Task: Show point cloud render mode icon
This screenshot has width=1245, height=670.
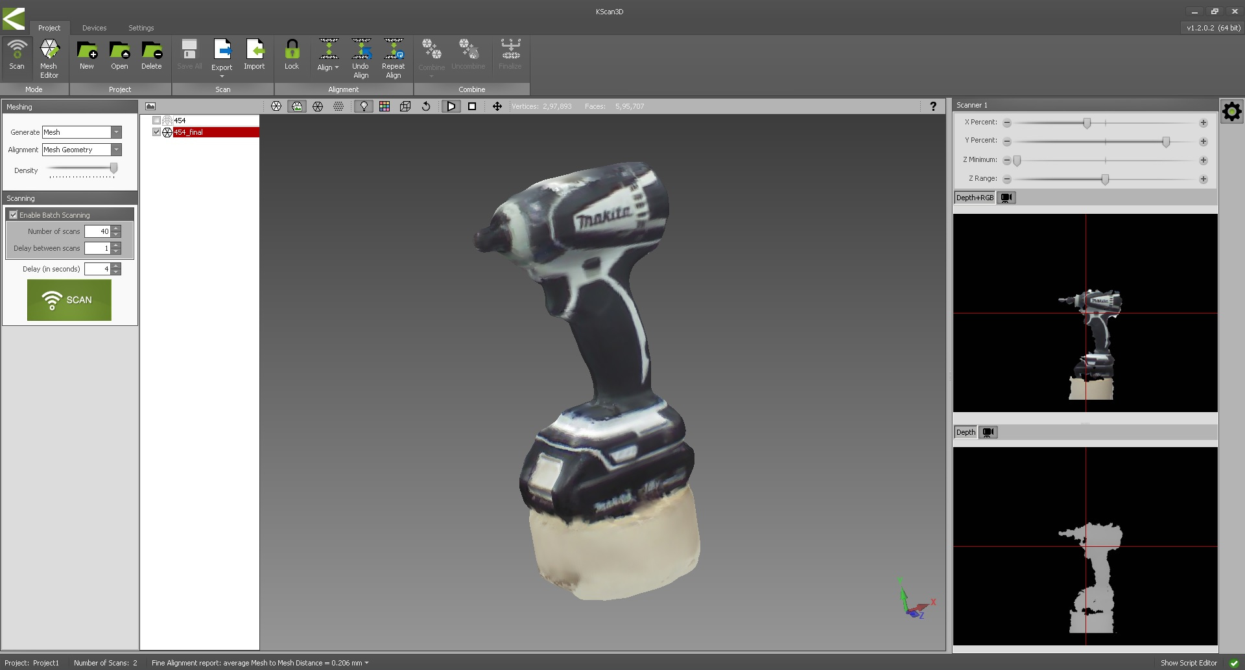Action: pyautogui.click(x=338, y=106)
